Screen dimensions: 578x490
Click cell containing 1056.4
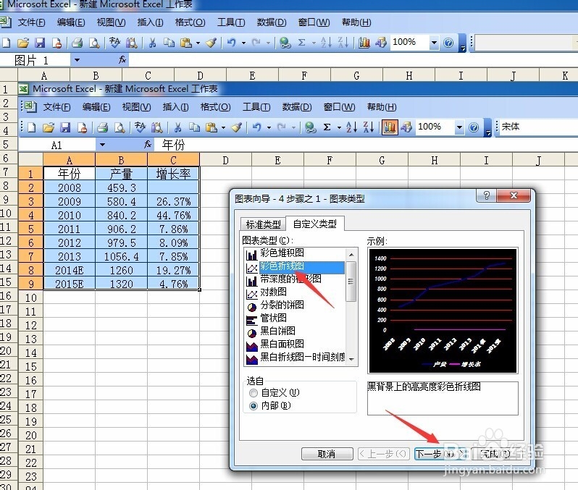point(121,256)
